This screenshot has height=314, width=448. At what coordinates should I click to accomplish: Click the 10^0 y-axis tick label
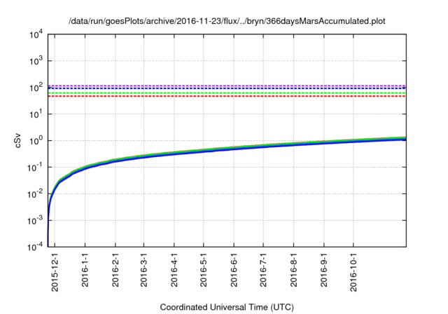36,140
